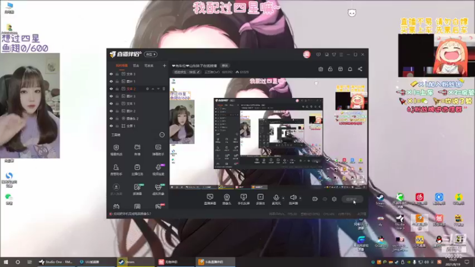
Task: Switch to Studio One taskbar window
Action: tap(56, 262)
